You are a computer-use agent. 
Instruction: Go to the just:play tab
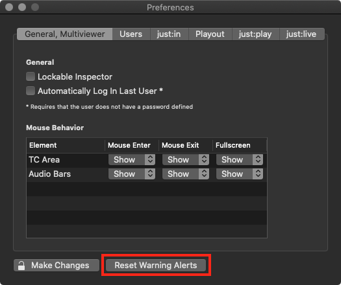[x=255, y=34]
